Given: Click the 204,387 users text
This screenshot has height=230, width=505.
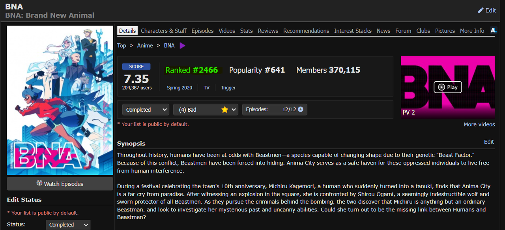Looking at the screenshot, I should point(137,88).
